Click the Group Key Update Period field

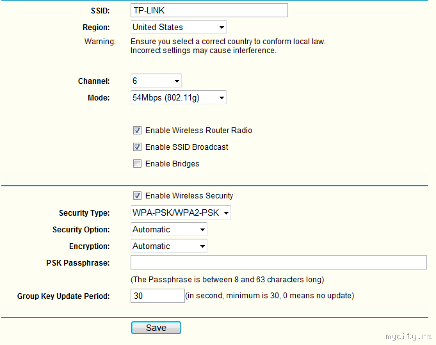157,296
